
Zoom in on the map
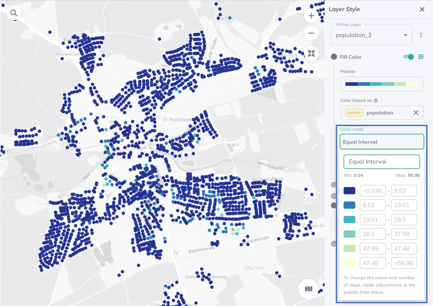click(x=311, y=16)
